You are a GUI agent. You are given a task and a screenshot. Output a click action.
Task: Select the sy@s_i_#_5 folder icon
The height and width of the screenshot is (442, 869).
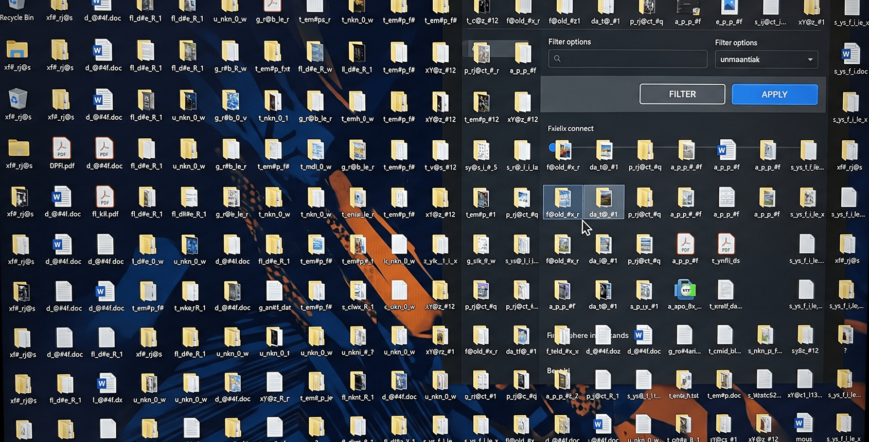click(481, 151)
